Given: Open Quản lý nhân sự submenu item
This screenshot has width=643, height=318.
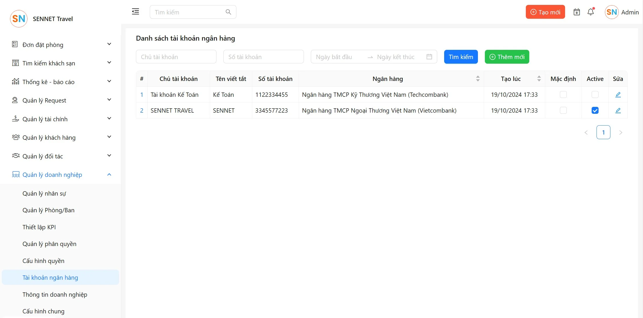Looking at the screenshot, I should pyautogui.click(x=44, y=194).
